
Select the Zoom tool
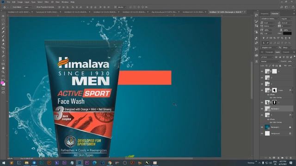point(3,72)
